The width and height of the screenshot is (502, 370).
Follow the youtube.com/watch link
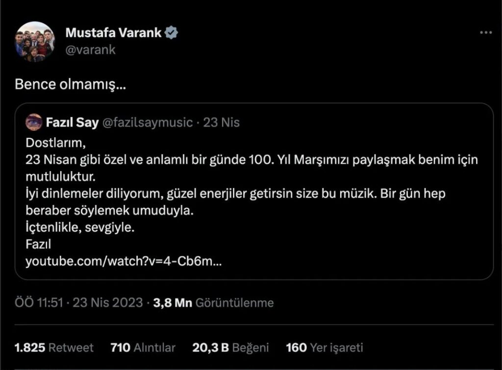click(x=123, y=261)
